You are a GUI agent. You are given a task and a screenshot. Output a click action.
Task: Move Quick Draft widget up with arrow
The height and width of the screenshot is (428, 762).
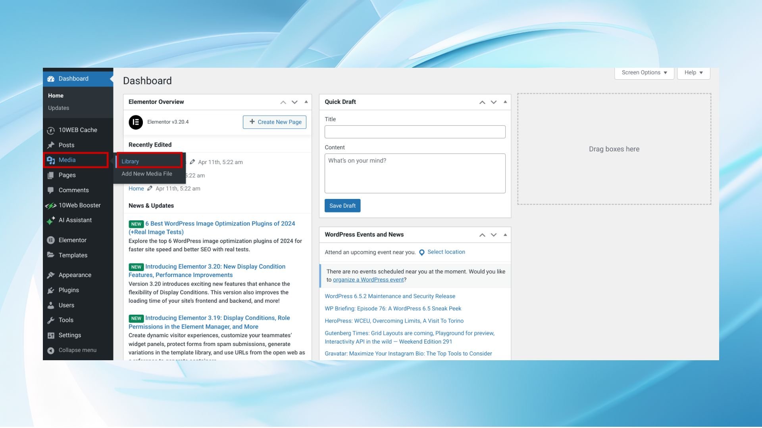482,102
